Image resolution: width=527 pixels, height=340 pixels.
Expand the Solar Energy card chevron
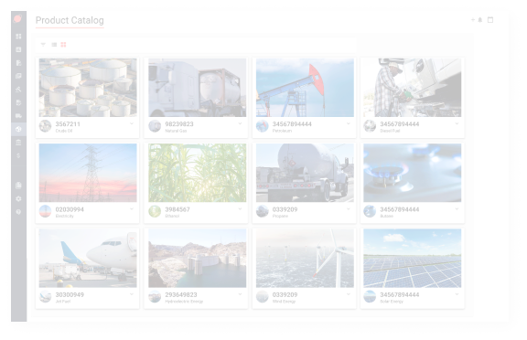[457, 294]
